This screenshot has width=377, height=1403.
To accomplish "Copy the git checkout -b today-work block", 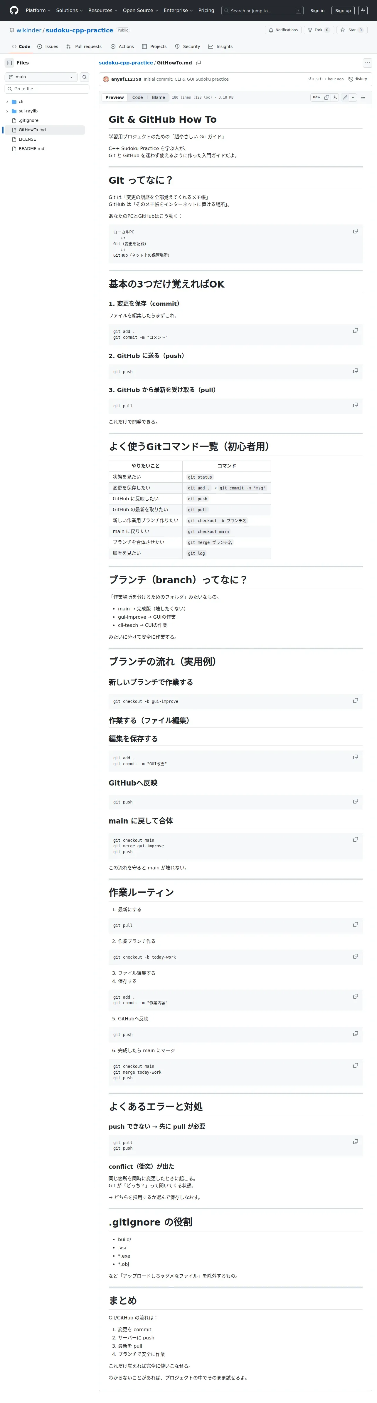I will (355, 957).
